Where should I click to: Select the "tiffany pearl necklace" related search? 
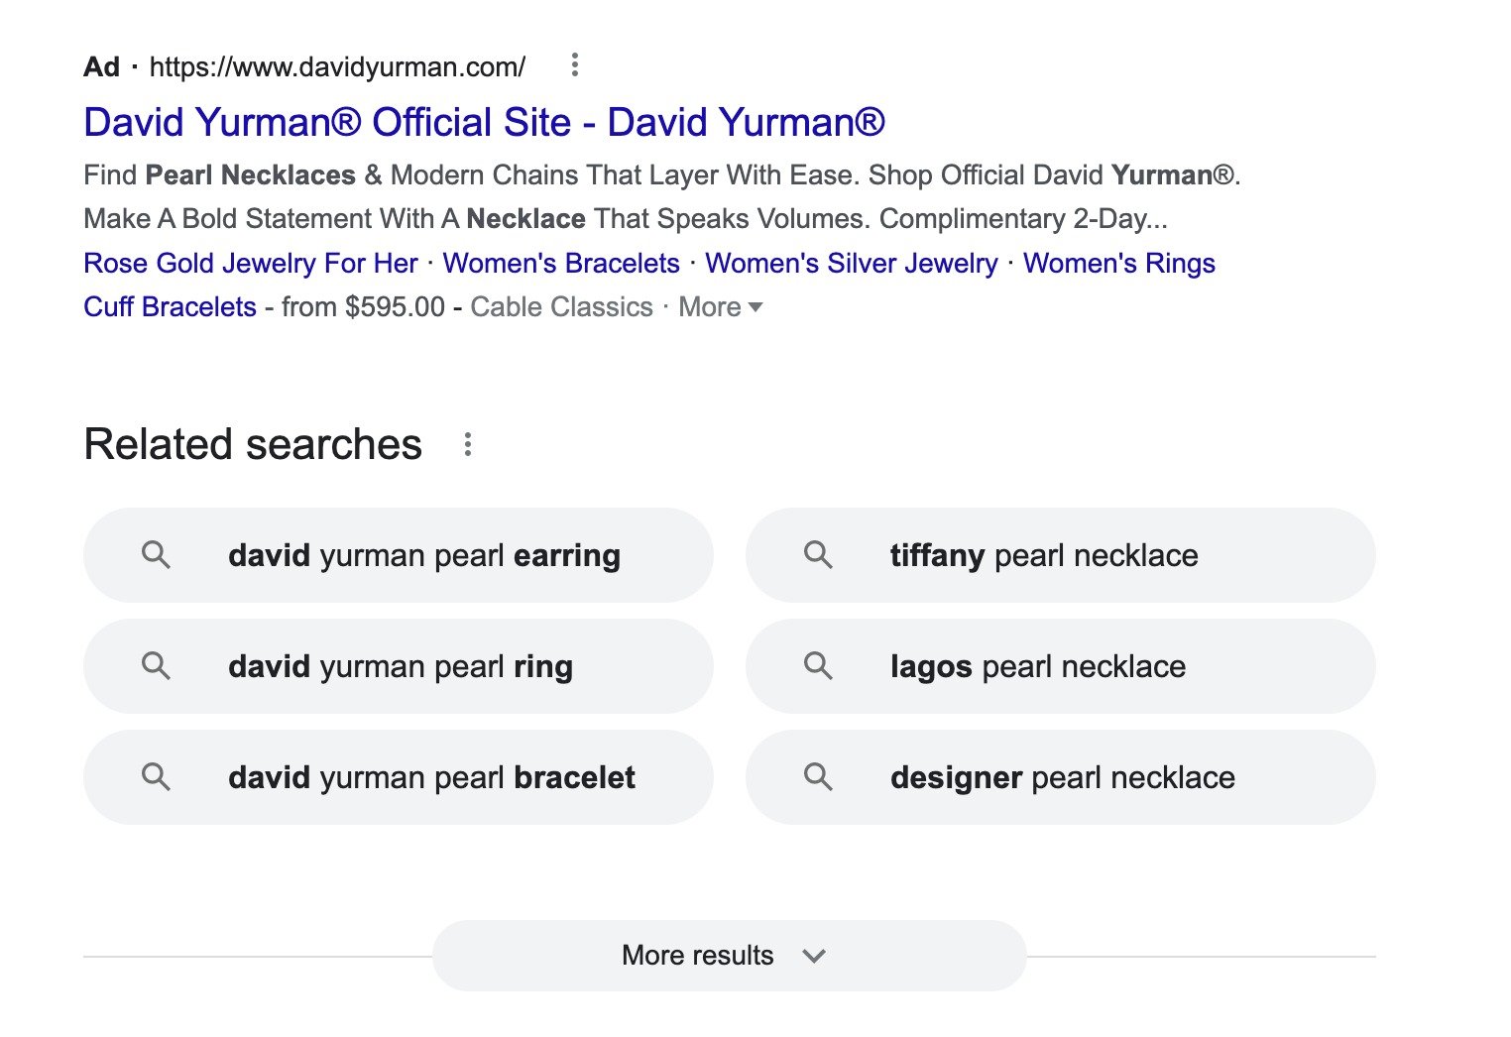click(x=1042, y=555)
